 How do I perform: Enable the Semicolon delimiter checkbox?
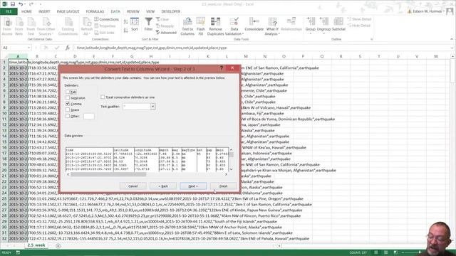pos(68,98)
